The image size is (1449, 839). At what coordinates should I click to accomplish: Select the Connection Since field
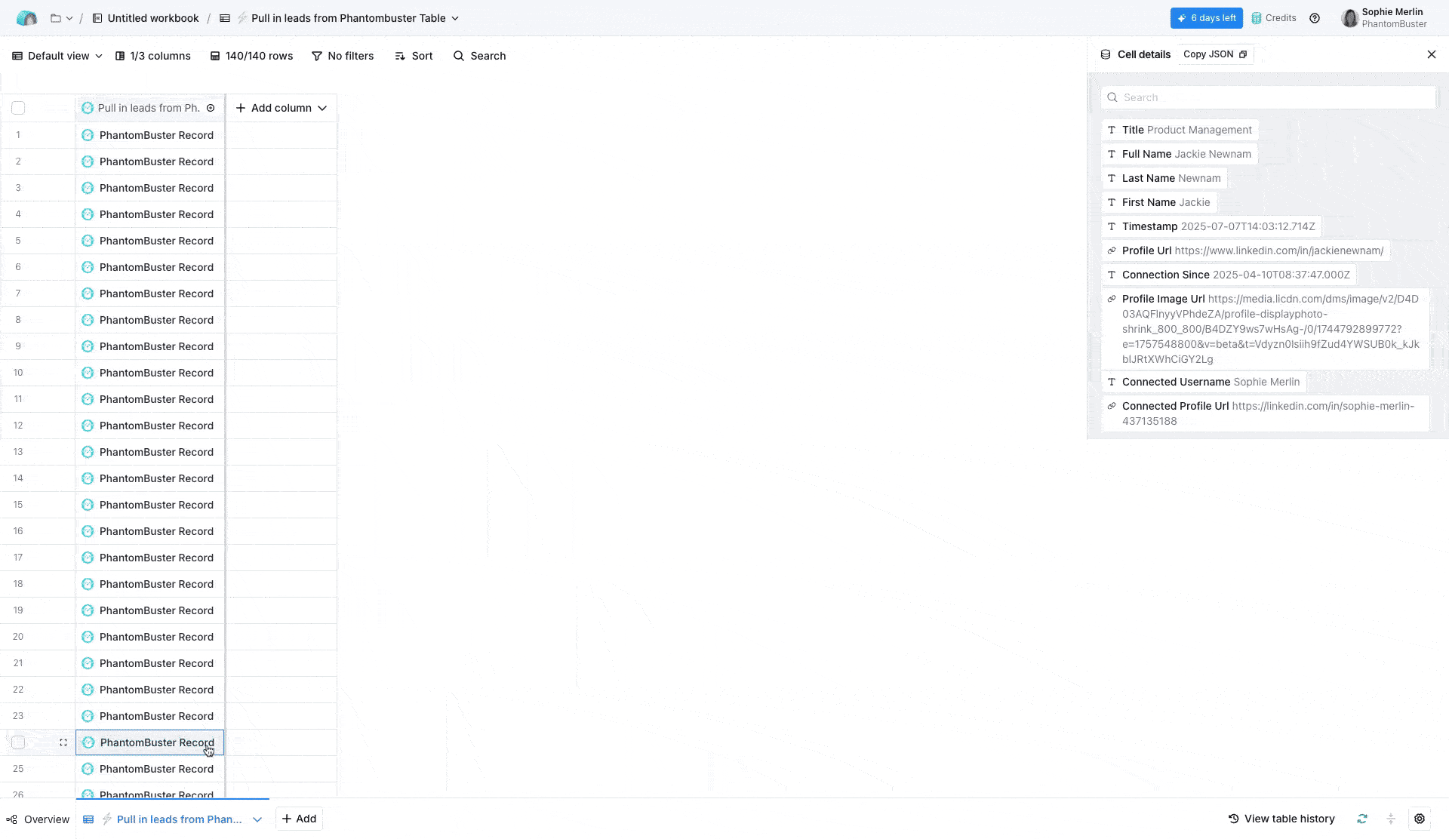1229,275
